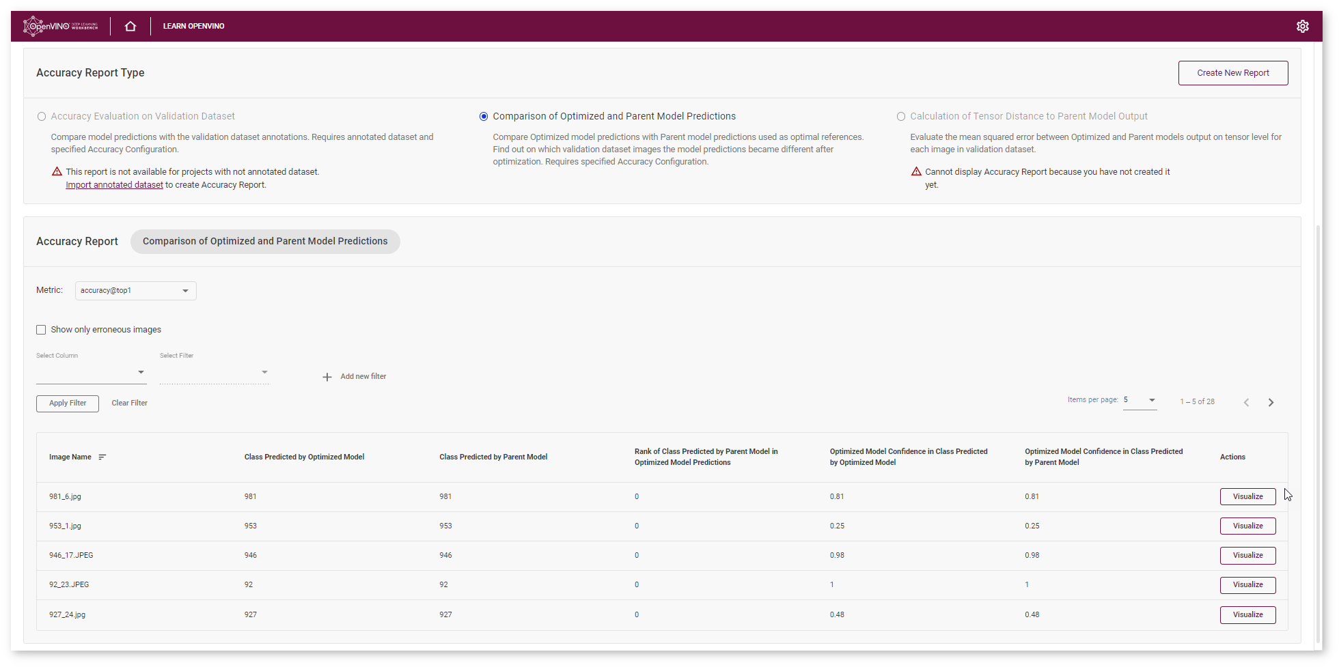Go to the next page arrow
This screenshot has height=667, width=1339.
(x=1271, y=402)
